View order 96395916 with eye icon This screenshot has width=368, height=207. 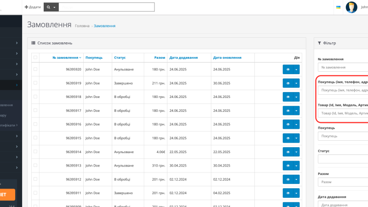click(288, 124)
